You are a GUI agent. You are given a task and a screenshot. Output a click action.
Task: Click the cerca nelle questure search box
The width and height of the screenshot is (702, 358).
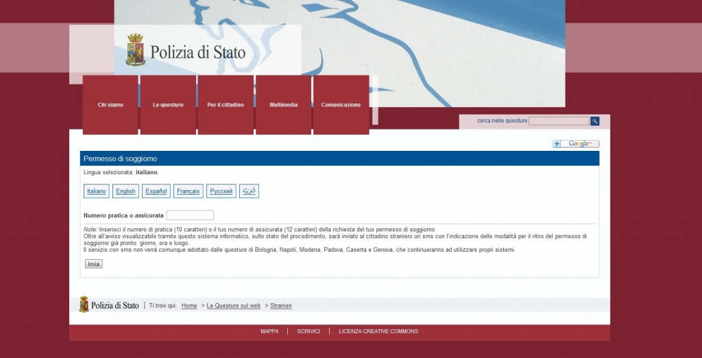(x=559, y=121)
